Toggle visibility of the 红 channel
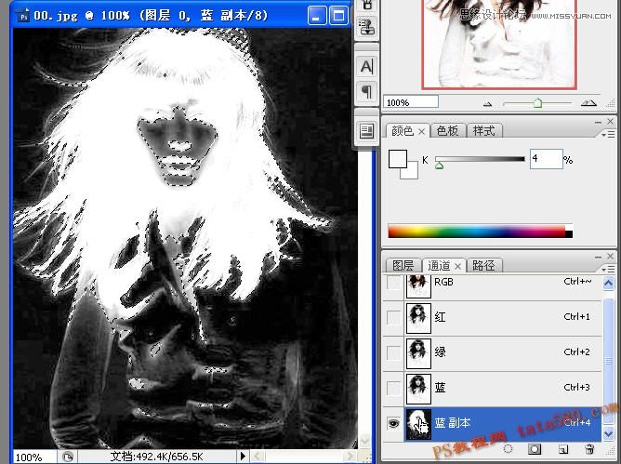The image size is (621, 464). click(393, 317)
